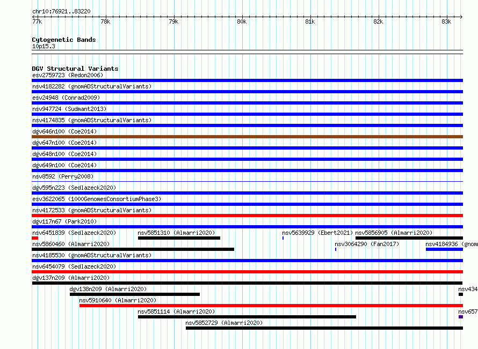Open the nsv4185530 gnomAD variant label

click(x=92, y=255)
